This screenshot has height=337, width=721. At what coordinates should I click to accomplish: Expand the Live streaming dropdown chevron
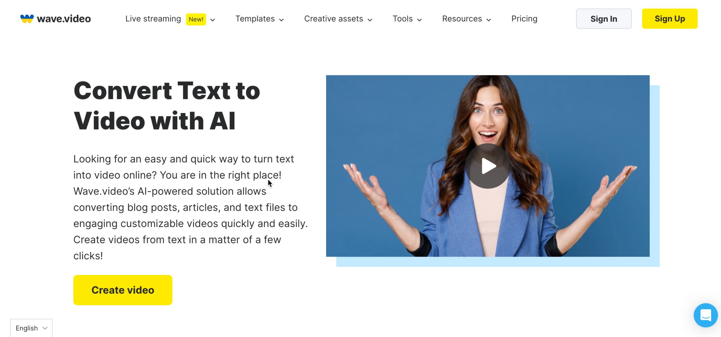[213, 20]
